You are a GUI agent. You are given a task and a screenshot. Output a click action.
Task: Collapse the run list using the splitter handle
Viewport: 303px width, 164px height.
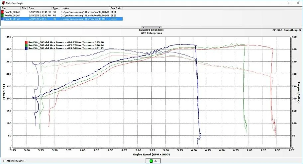coord(151,27)
